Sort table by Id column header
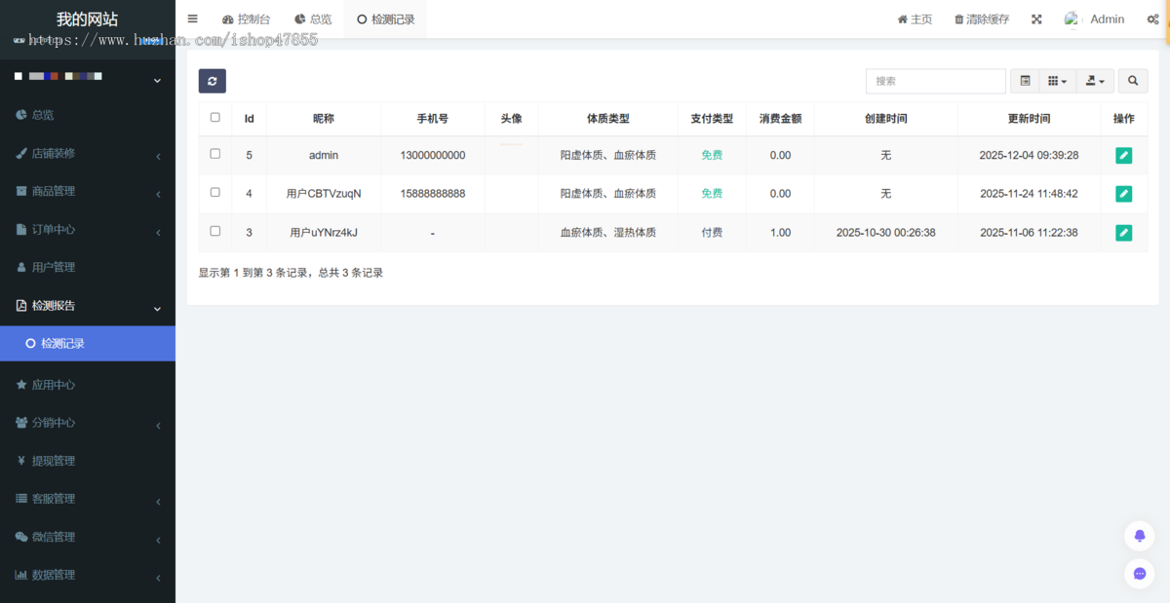The image size is (1170, 603). click(249, 119)
